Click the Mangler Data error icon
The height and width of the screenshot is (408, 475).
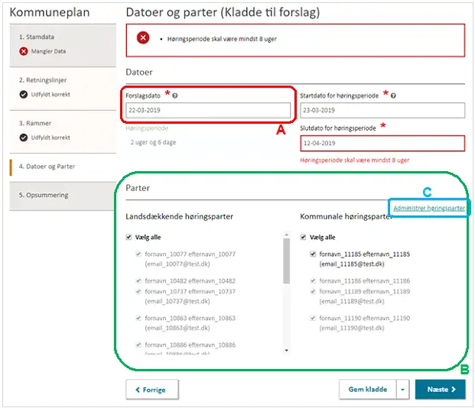pyautogui.click(x=24, y=51)
